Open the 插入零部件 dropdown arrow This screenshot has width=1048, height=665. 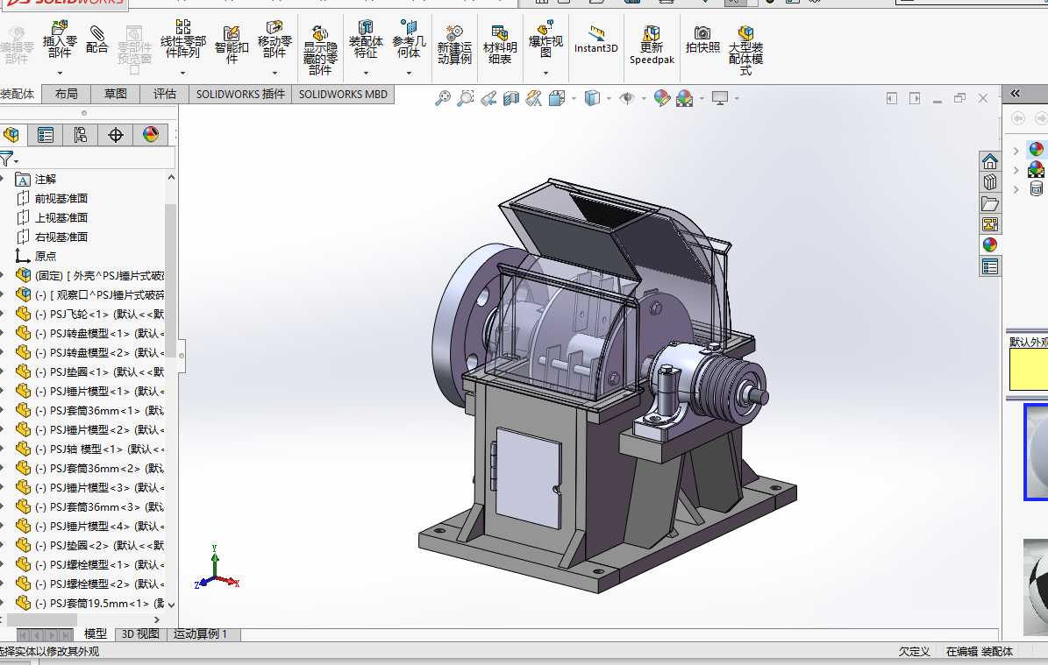[60, 72]
